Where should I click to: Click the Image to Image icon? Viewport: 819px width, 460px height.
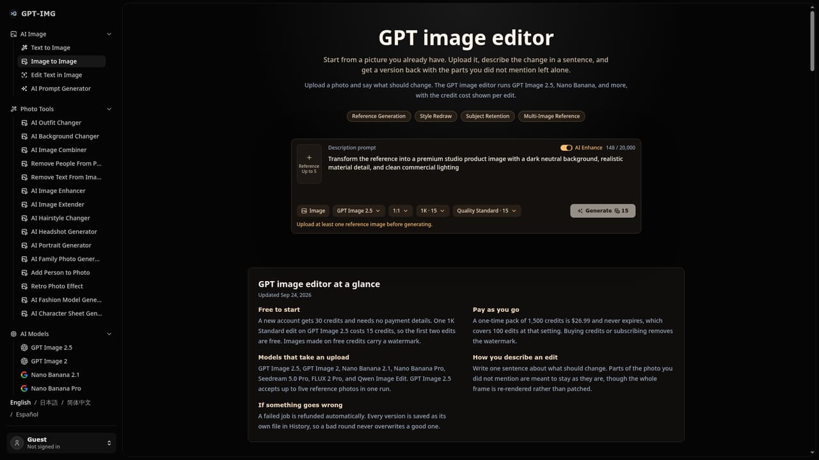(x=24, y=61)
